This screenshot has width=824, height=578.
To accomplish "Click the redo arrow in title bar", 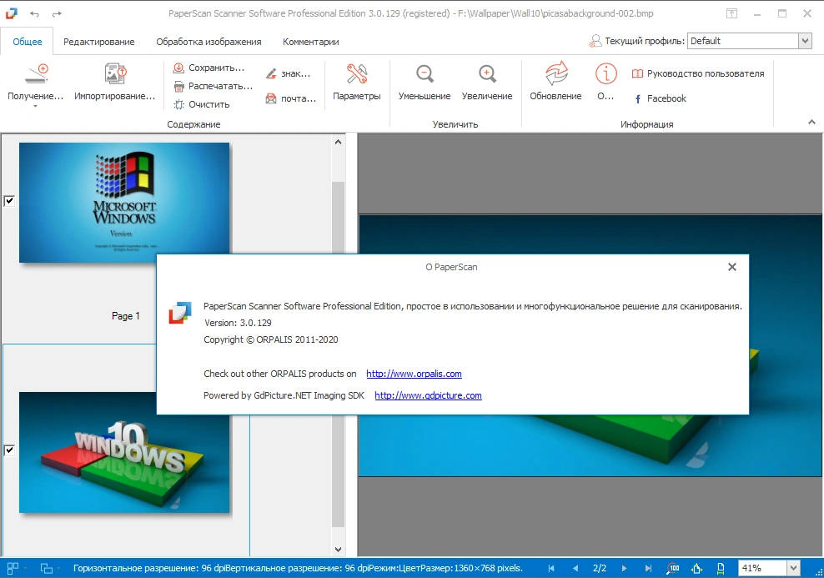I will tap(57, 13).
